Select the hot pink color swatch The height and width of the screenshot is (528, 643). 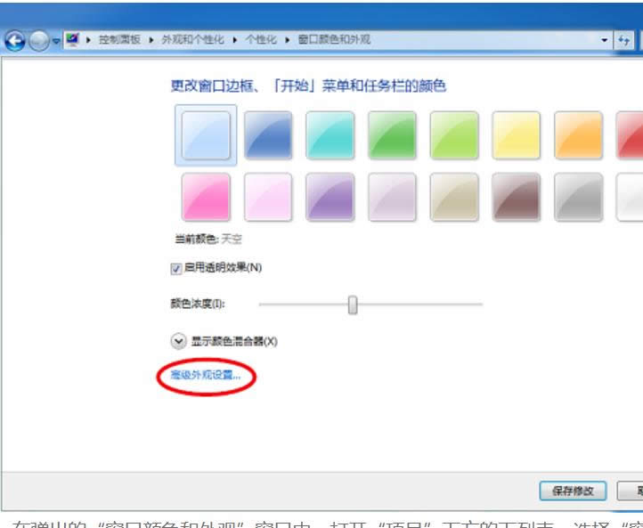[206, 197]
